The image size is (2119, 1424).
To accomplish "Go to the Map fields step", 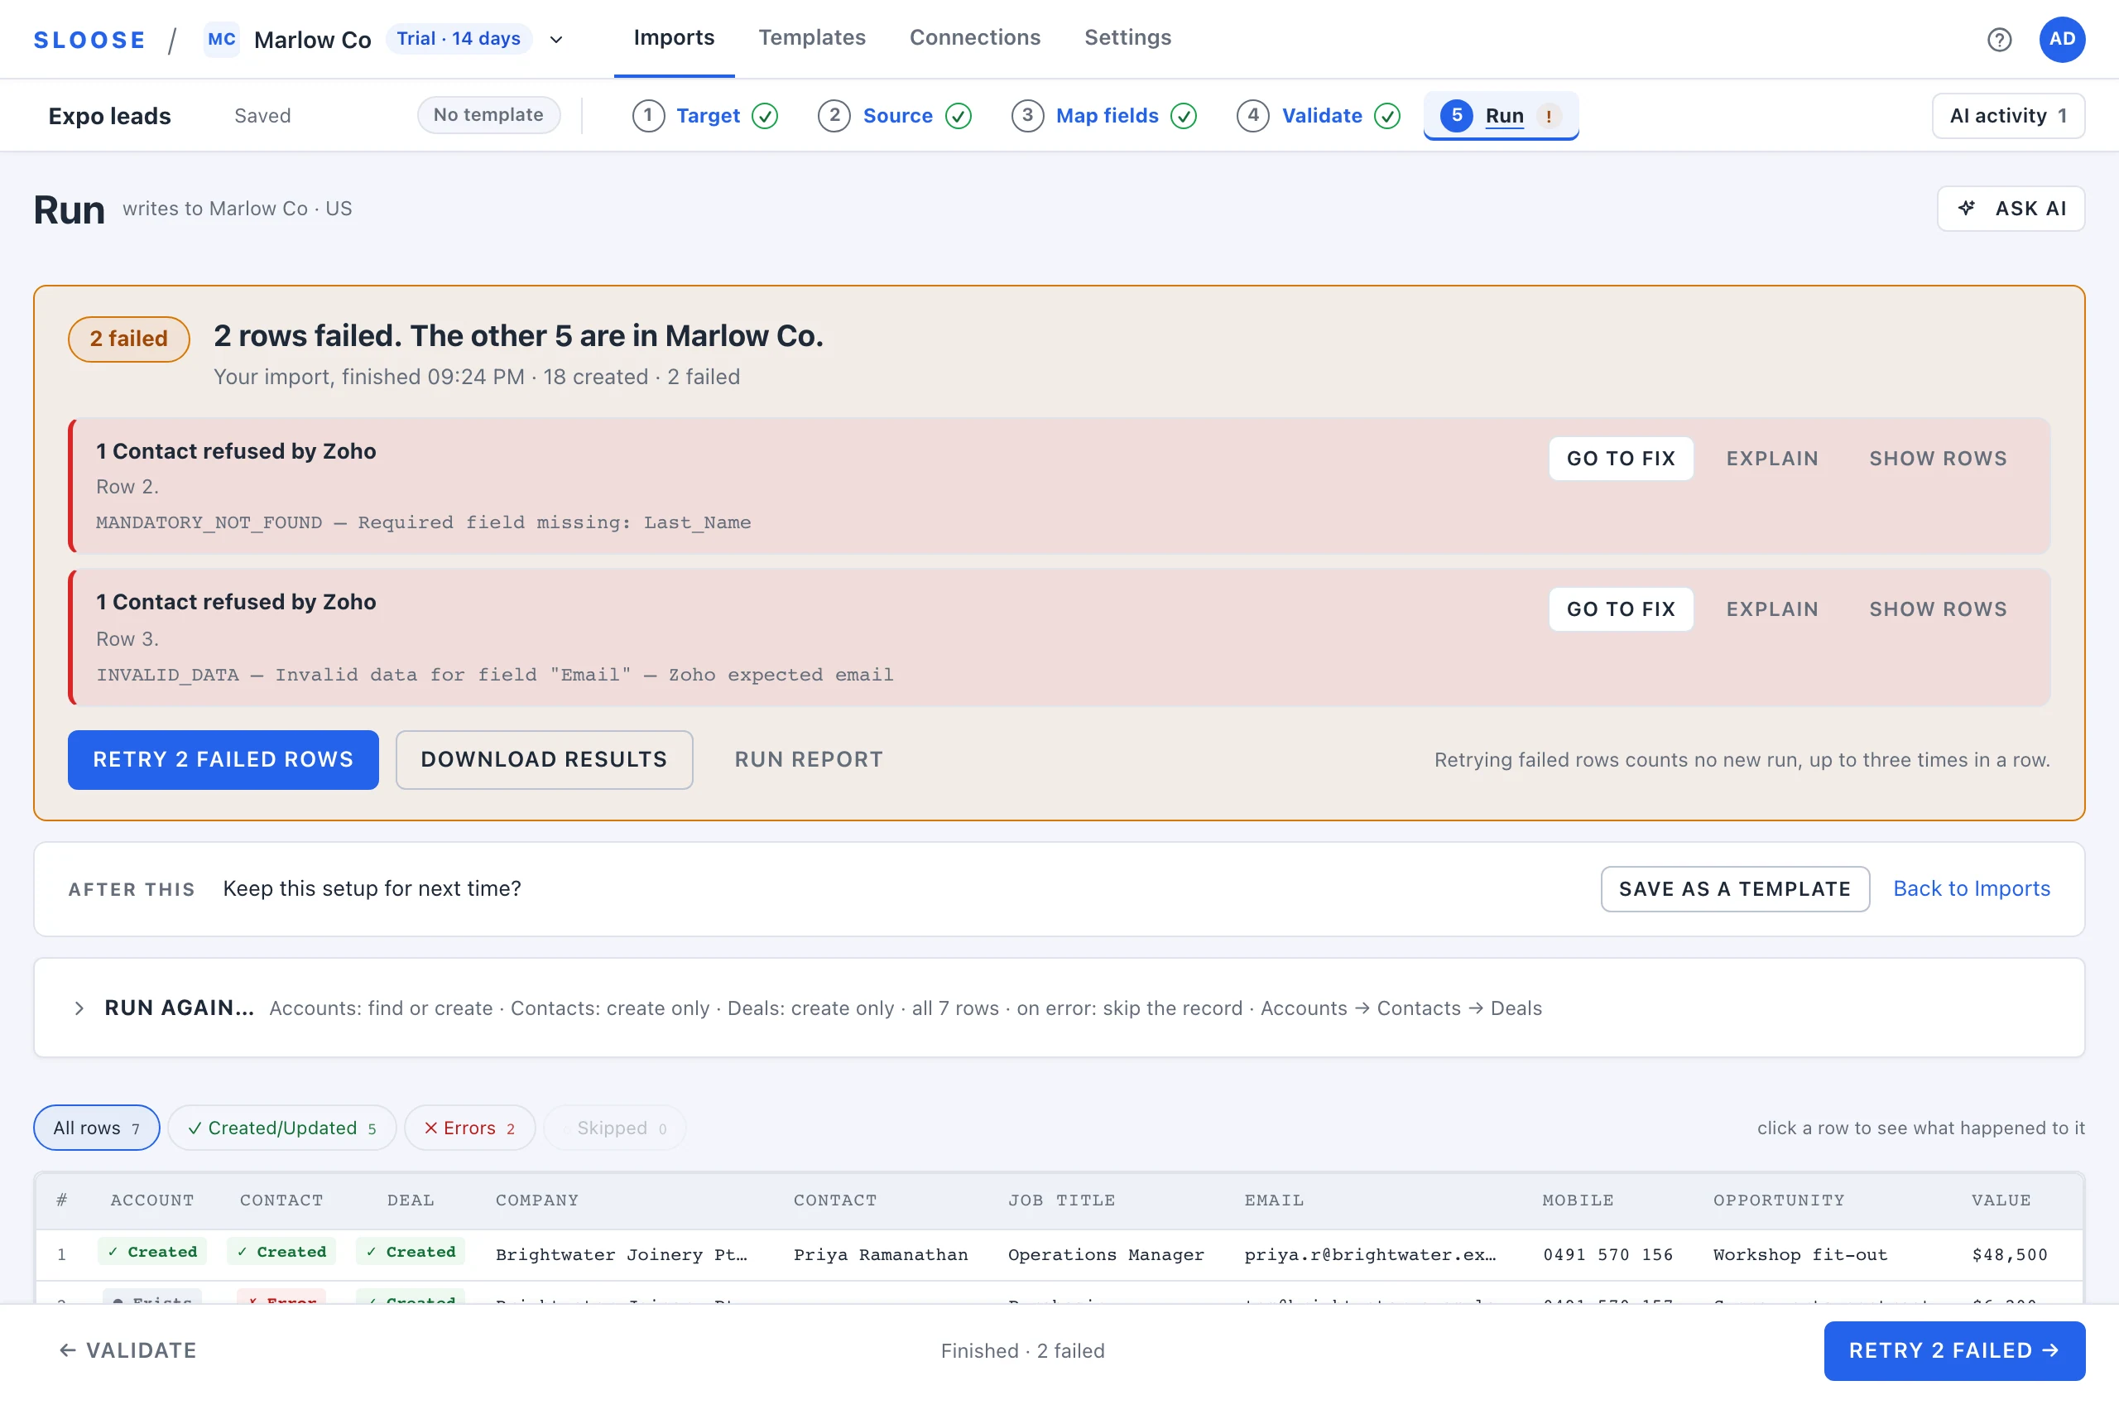I will [1104, 115].
